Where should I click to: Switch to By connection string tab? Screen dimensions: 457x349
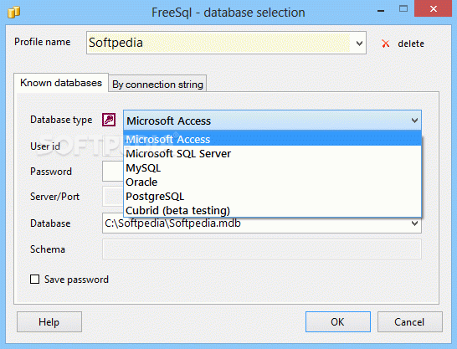157,85
